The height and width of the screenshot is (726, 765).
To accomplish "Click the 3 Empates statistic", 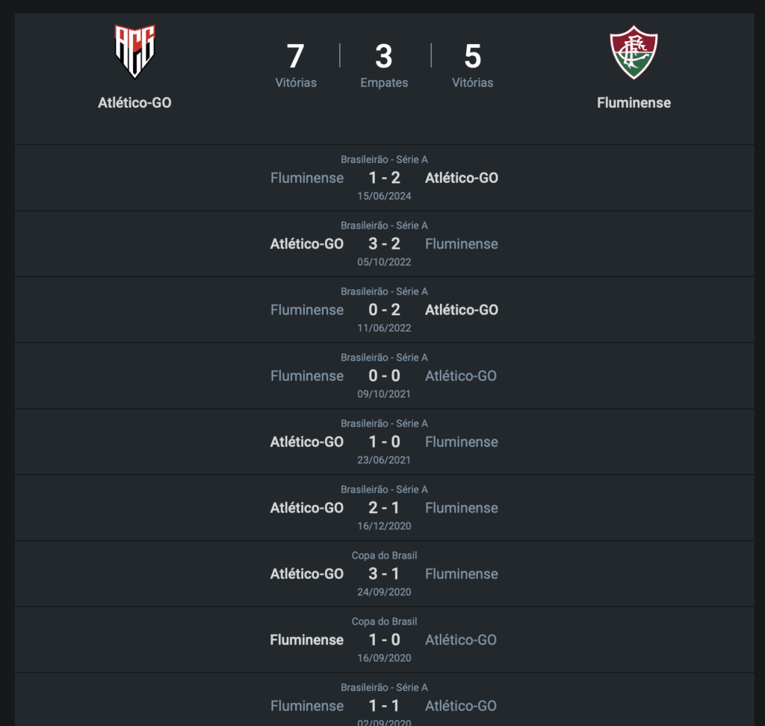I will 384,66.
